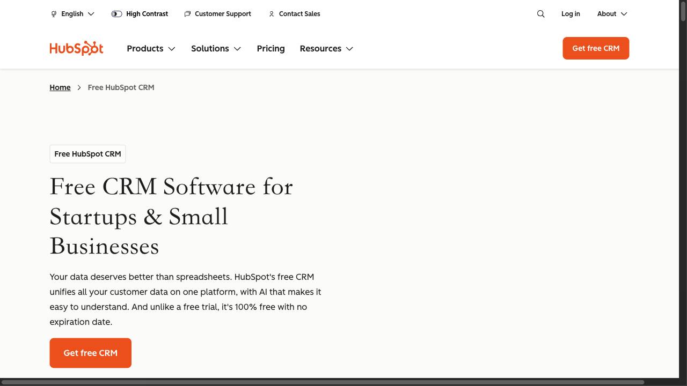Click the Get free CRM button below description
The height and width of the screenshot is (386, 687).
(x=90, y=353)
